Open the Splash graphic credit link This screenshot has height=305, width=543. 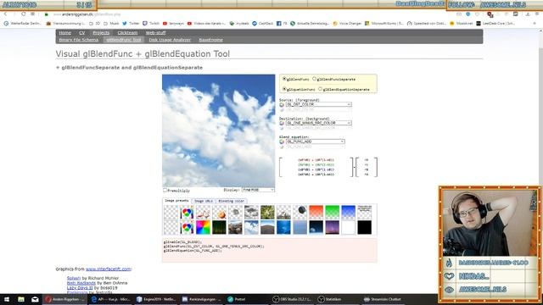pyautogui.click(x=74, y=278)
